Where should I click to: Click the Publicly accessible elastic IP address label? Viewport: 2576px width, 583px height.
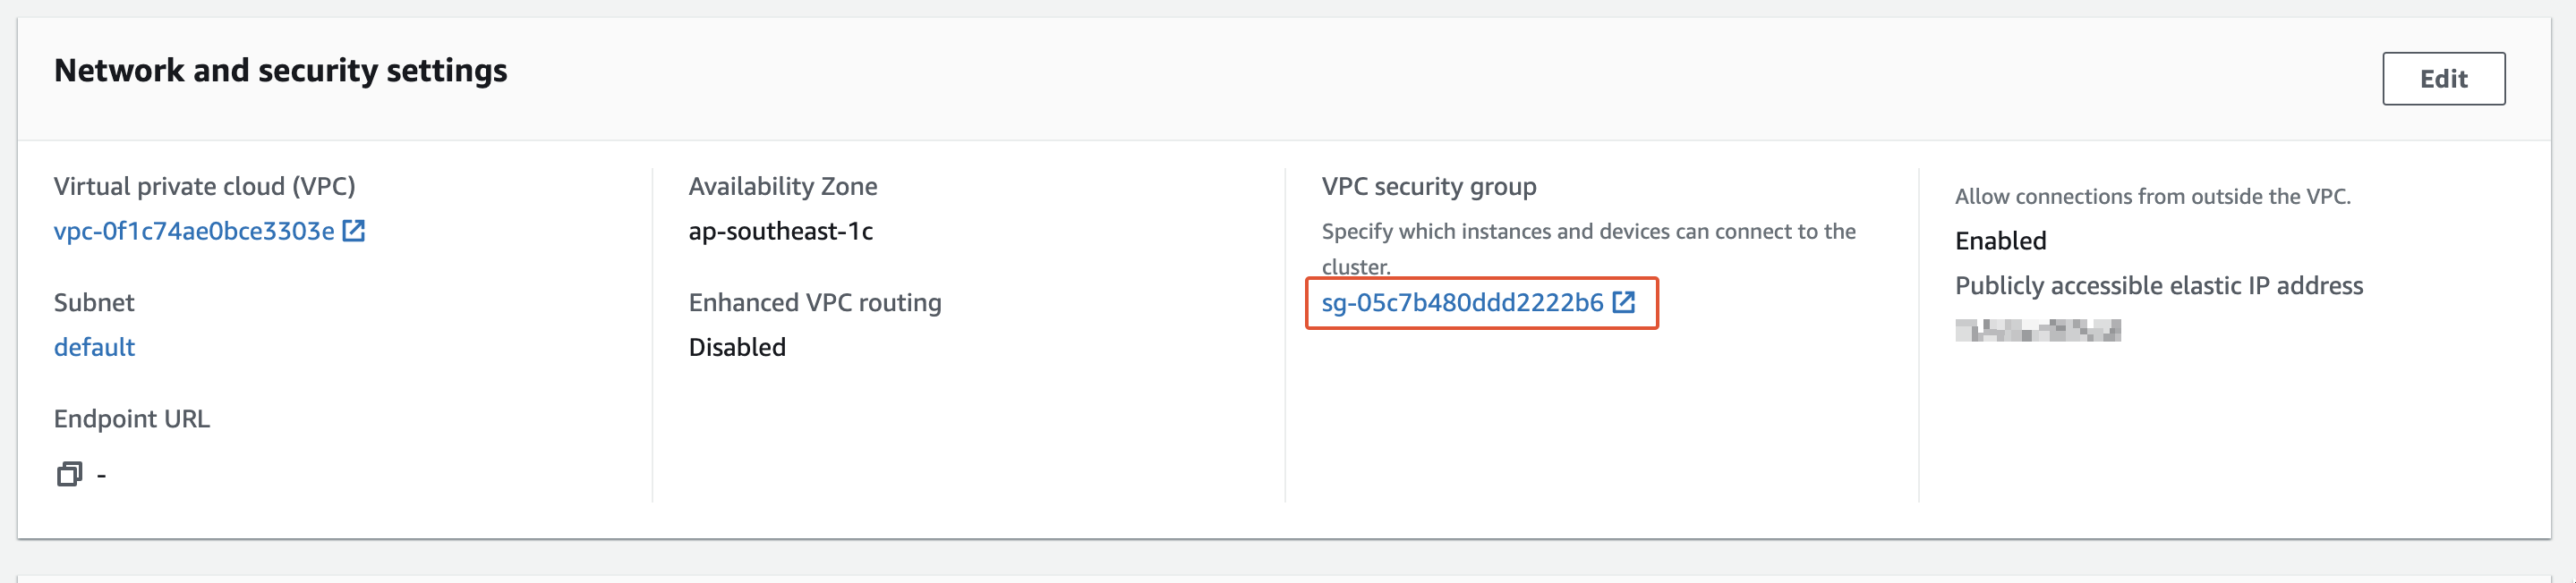point(2158,285)
